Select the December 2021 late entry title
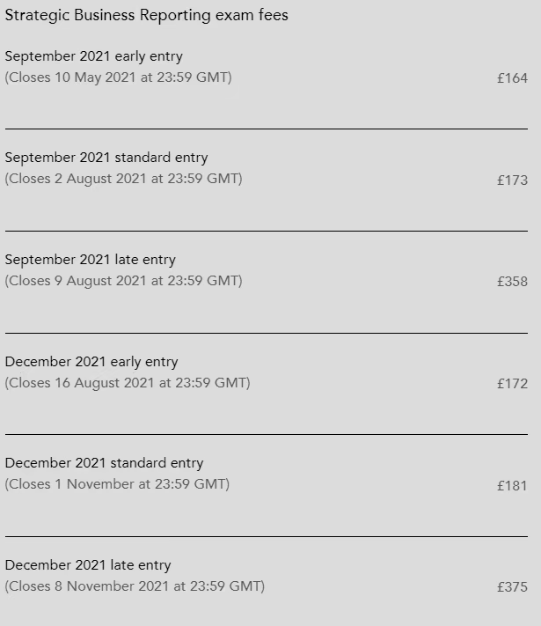This screenshot has height=626, width=541. [88, 565]
